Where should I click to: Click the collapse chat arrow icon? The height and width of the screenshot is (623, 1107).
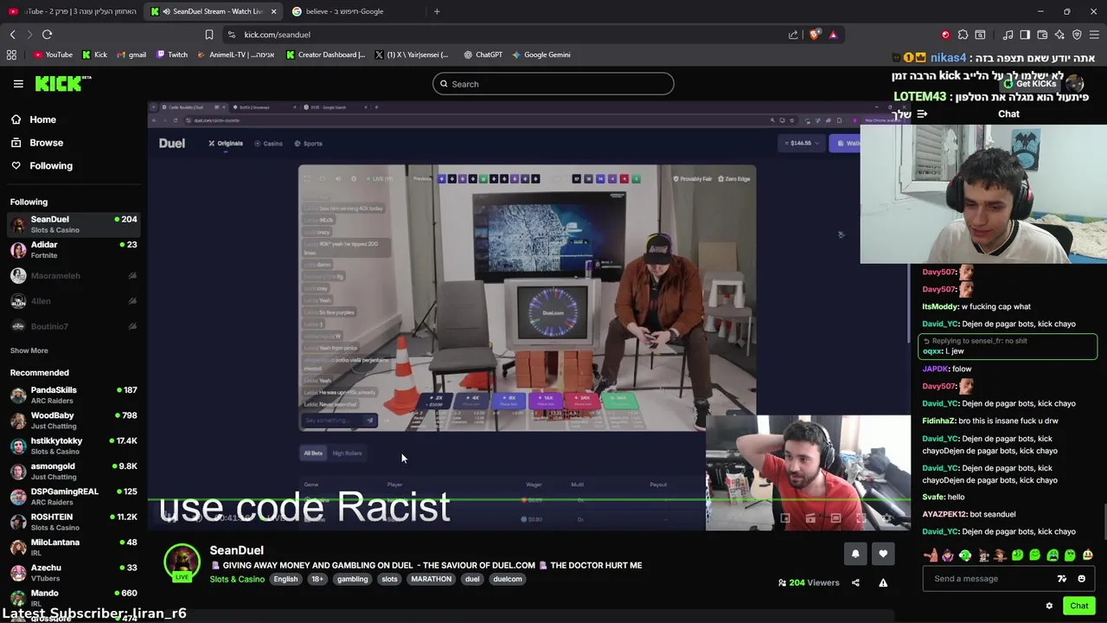tap(922, 114)
